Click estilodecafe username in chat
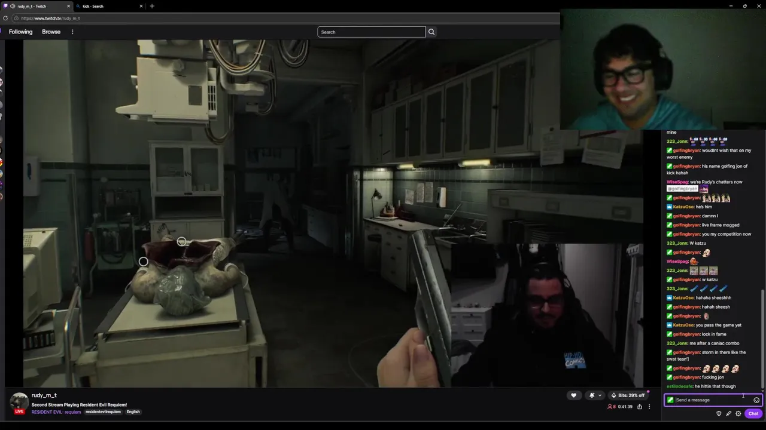This screenshot has height=430, width=766. click(x=680, y=386)
